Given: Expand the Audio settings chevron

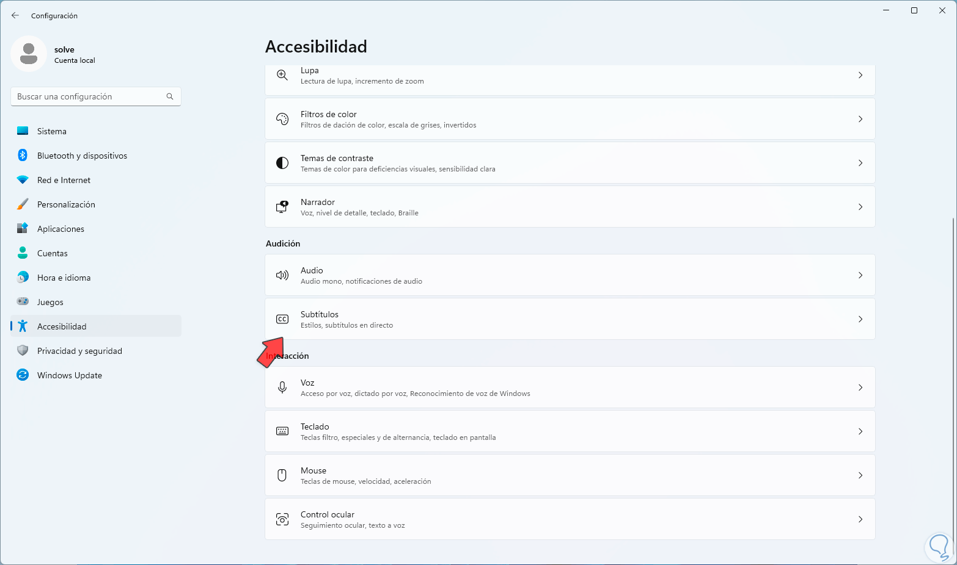Looking at the screenshot, I should pos(860,275).
